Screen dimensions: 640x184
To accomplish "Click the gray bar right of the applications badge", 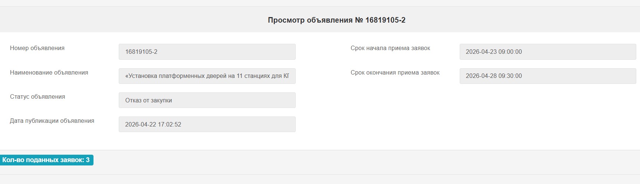I will [334, 162].
